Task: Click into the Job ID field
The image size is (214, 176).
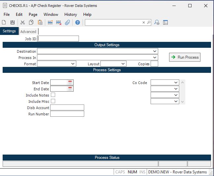Action: (x=58, y=39)
